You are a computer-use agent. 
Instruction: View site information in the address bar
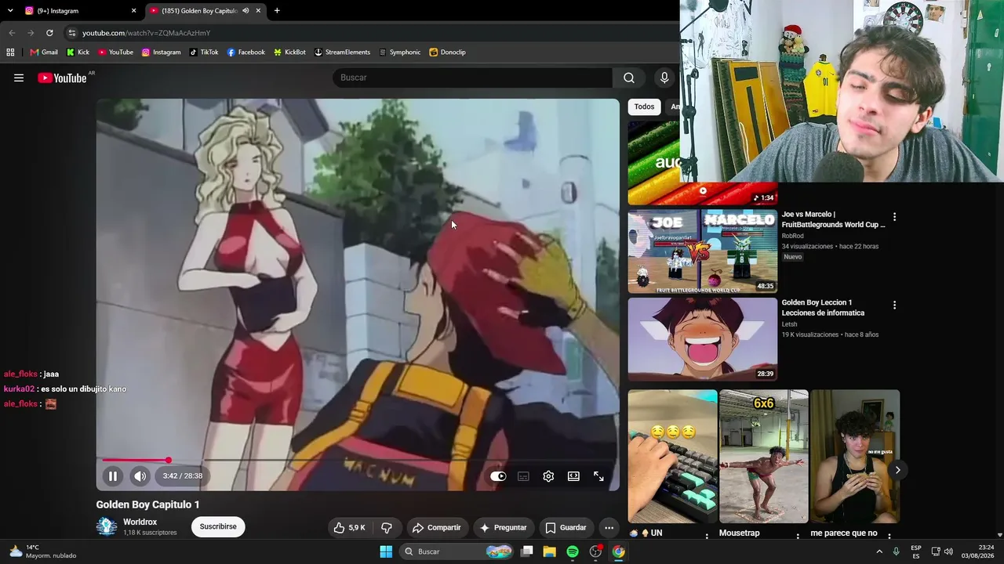coord(71,33)
